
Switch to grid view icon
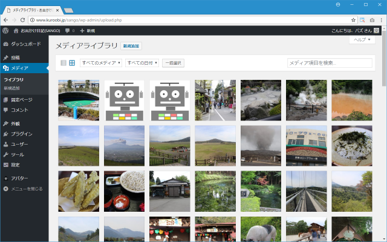pos(72,63)
